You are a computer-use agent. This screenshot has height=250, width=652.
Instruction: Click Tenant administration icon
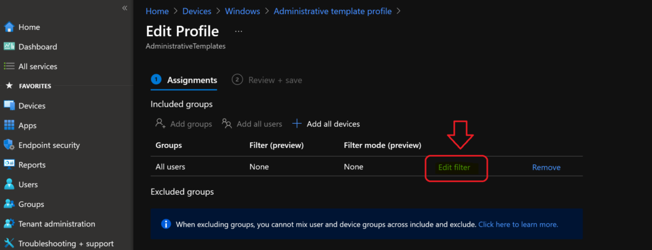point(9,224)
